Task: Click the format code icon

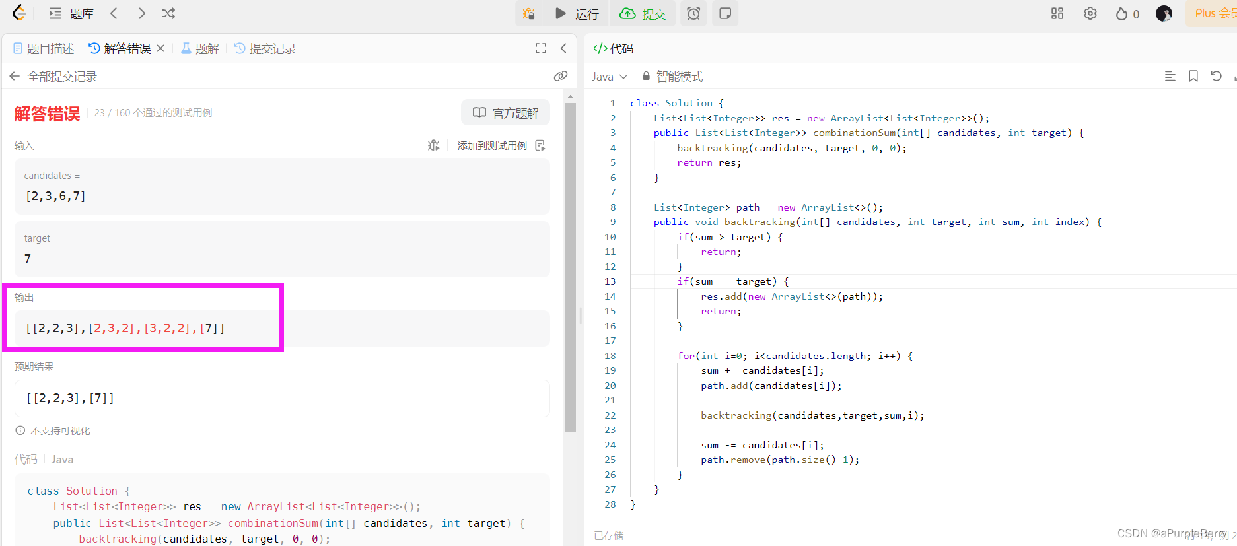Action: coord(1170,76)
